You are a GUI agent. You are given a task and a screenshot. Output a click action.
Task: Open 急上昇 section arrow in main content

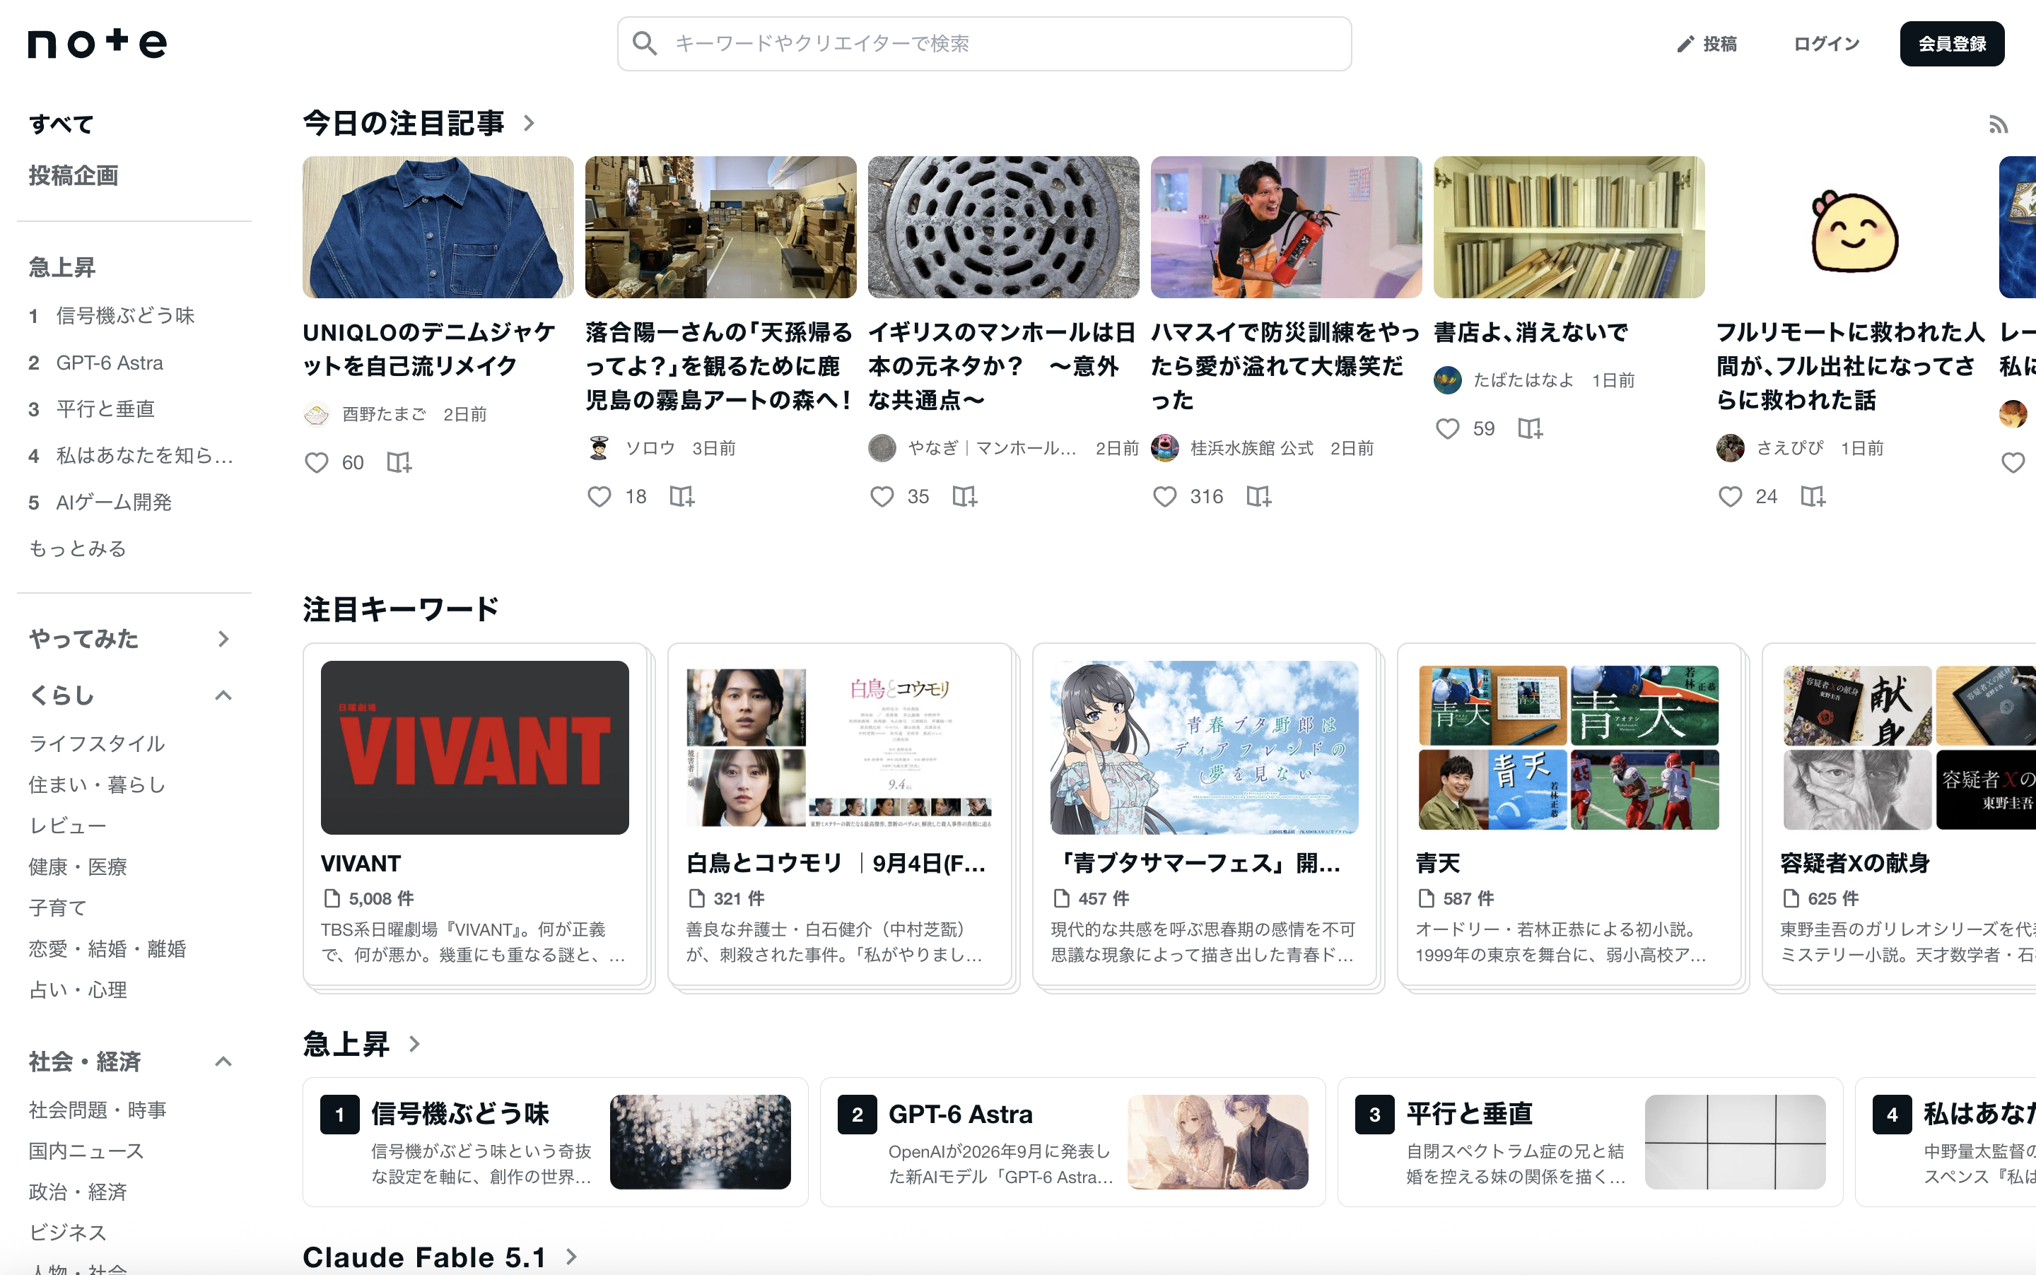pos(414,1044)
